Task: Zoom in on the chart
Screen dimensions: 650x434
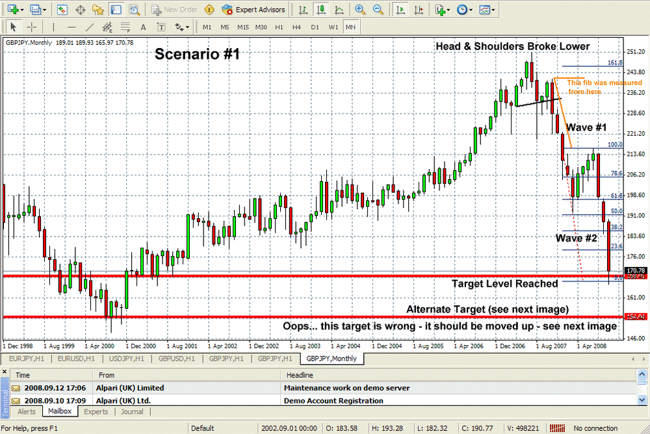Action: click(360, 10)
